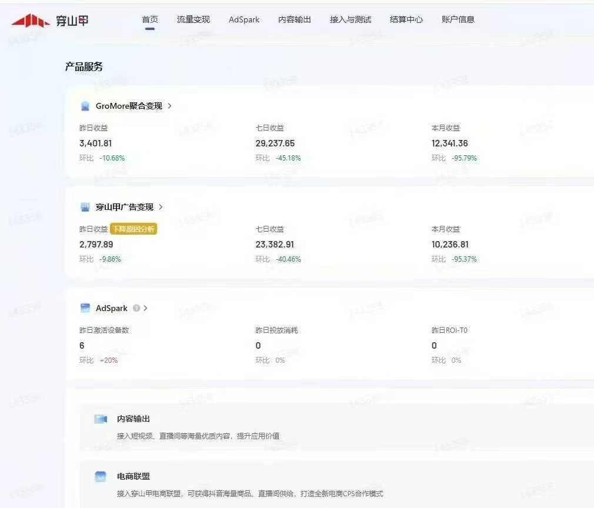Select GroMore yesterday revenue 3,401.81
This screenshot has width=594, height=508.
(95, 143)
